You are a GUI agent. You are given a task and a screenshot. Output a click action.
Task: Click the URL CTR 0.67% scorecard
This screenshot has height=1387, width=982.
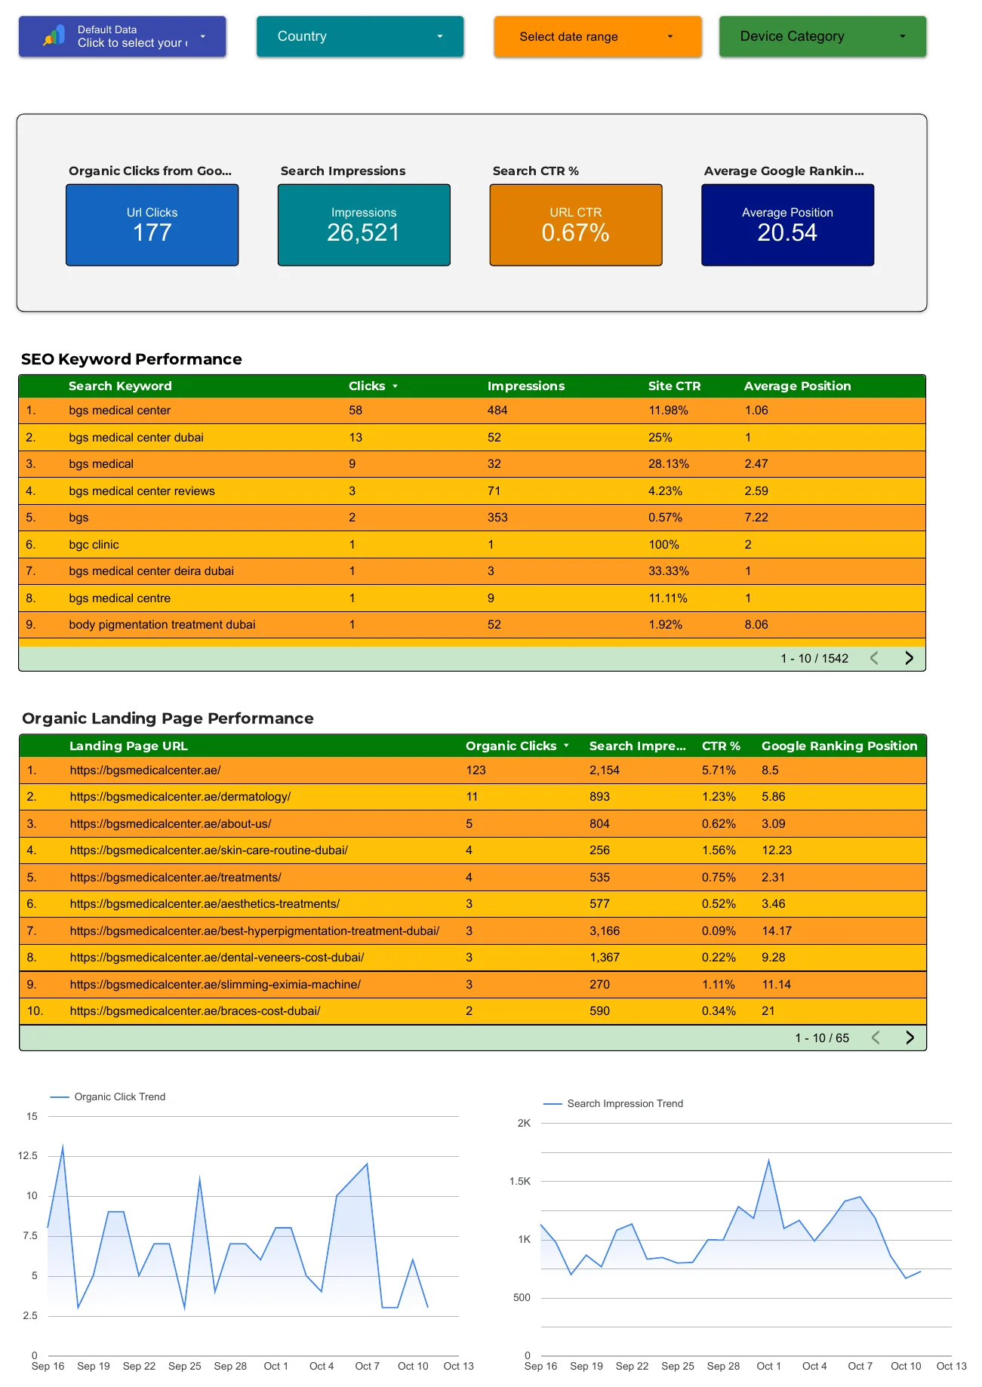(x=576, y=225)
